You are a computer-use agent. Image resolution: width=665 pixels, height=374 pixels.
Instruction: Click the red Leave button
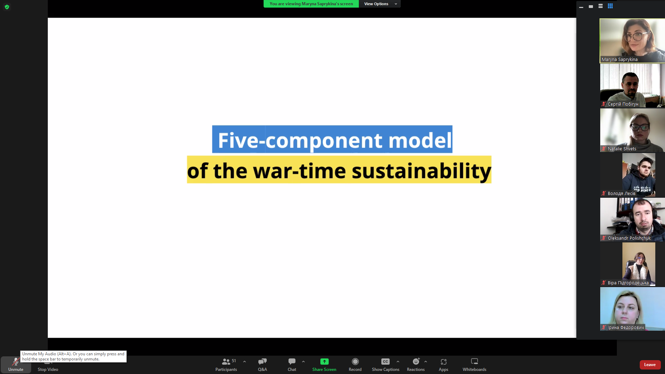650,365
